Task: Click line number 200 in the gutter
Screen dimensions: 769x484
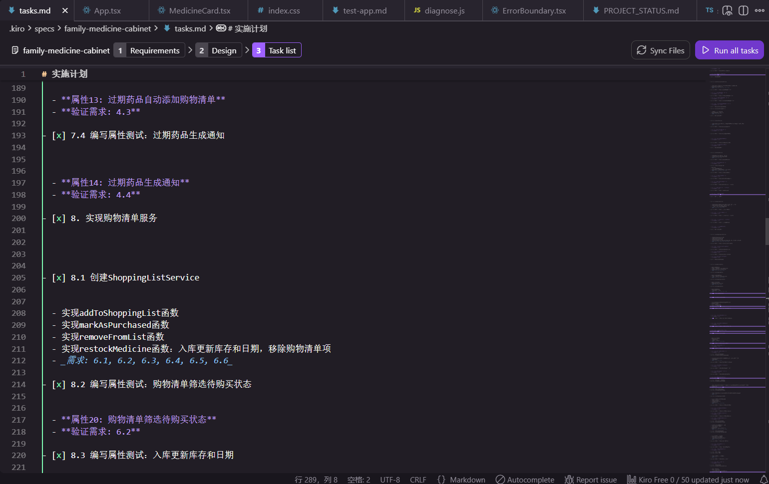Action: (18, 218)
